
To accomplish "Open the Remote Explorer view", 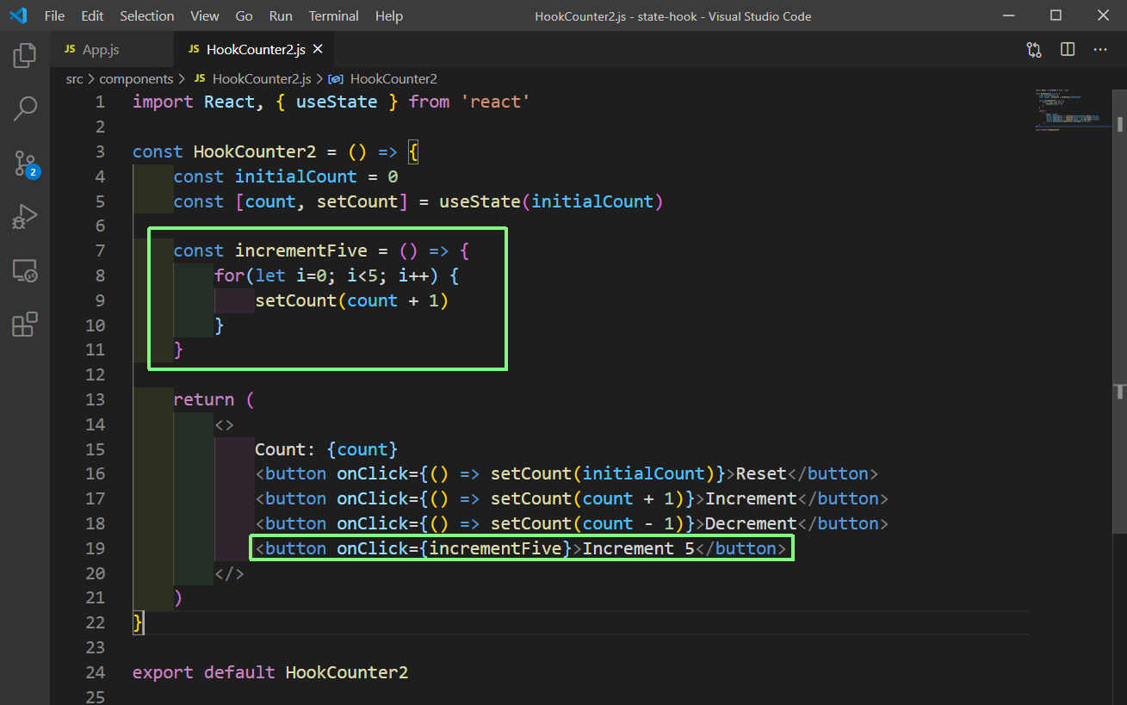I will tap(25, 271).
